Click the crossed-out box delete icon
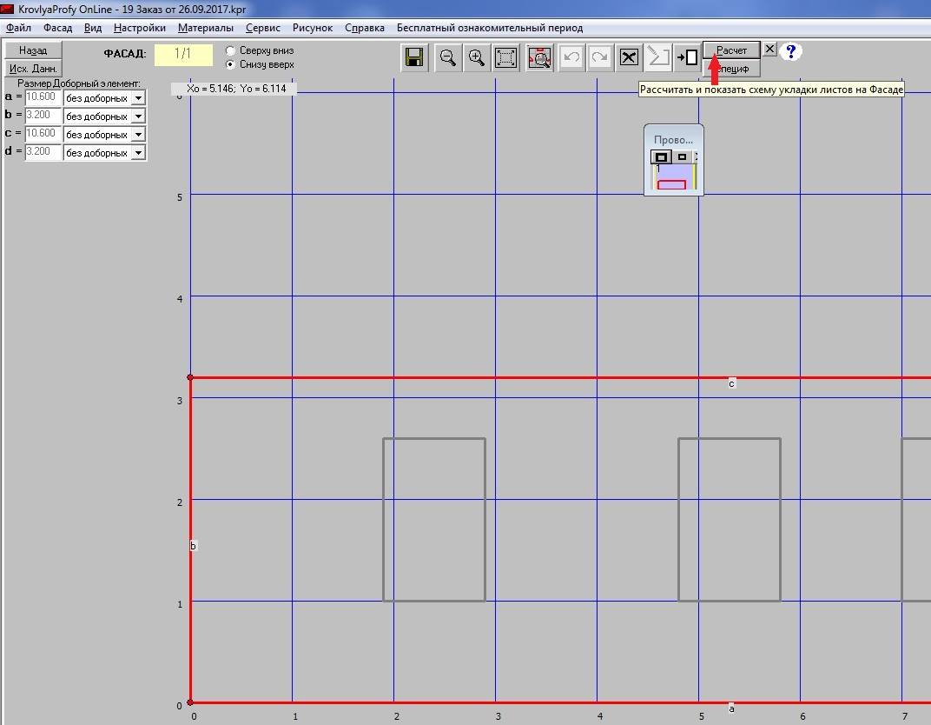The width and height of the screenshot is (931, 725). tap(629, 57)
